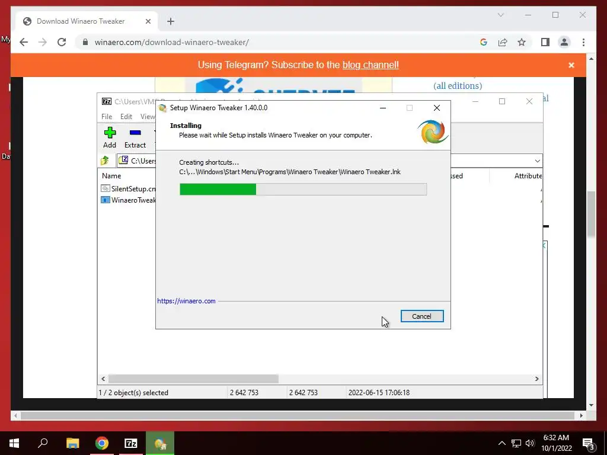Viewport: 607px width, 455px height.
Task: Select the WinaeroTweaker file row
Action: 129,200
